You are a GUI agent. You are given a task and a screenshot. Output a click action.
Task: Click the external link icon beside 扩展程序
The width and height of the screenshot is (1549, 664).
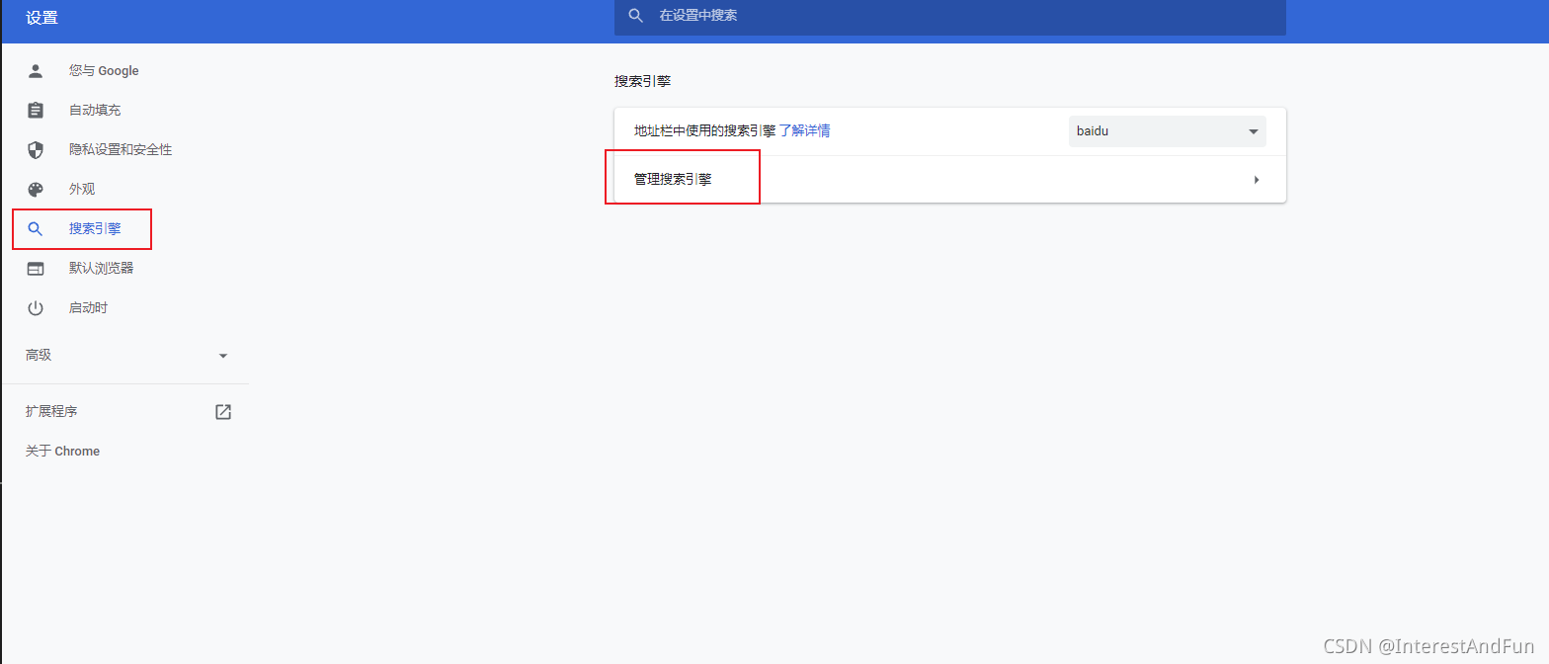(x=223, y=412)
